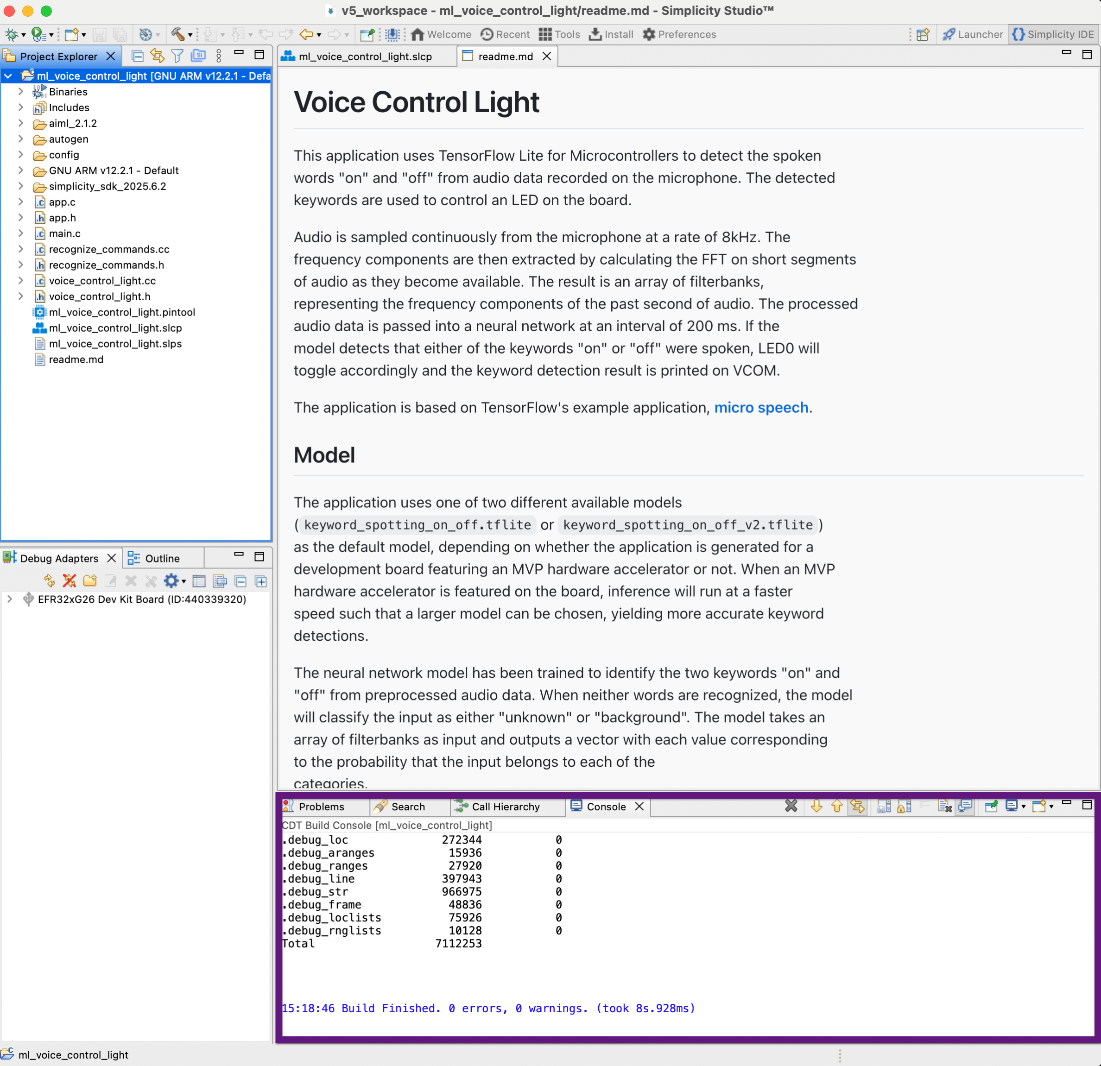Toggle Link with Editor in Project Explorer

pyautogui.click(x=157, y=56)
